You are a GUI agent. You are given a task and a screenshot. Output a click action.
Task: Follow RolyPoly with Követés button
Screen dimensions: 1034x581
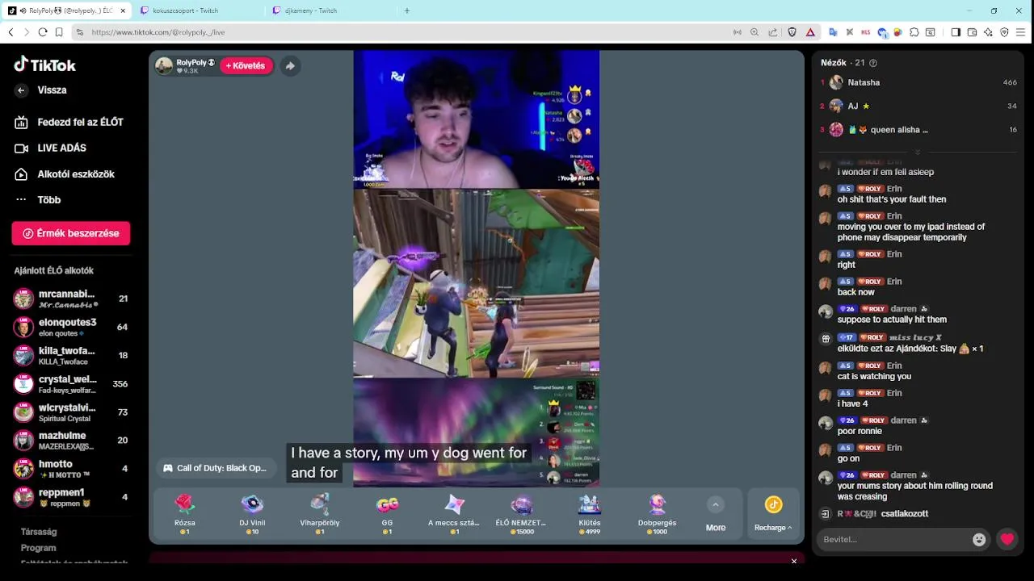(x=246, y=65)
